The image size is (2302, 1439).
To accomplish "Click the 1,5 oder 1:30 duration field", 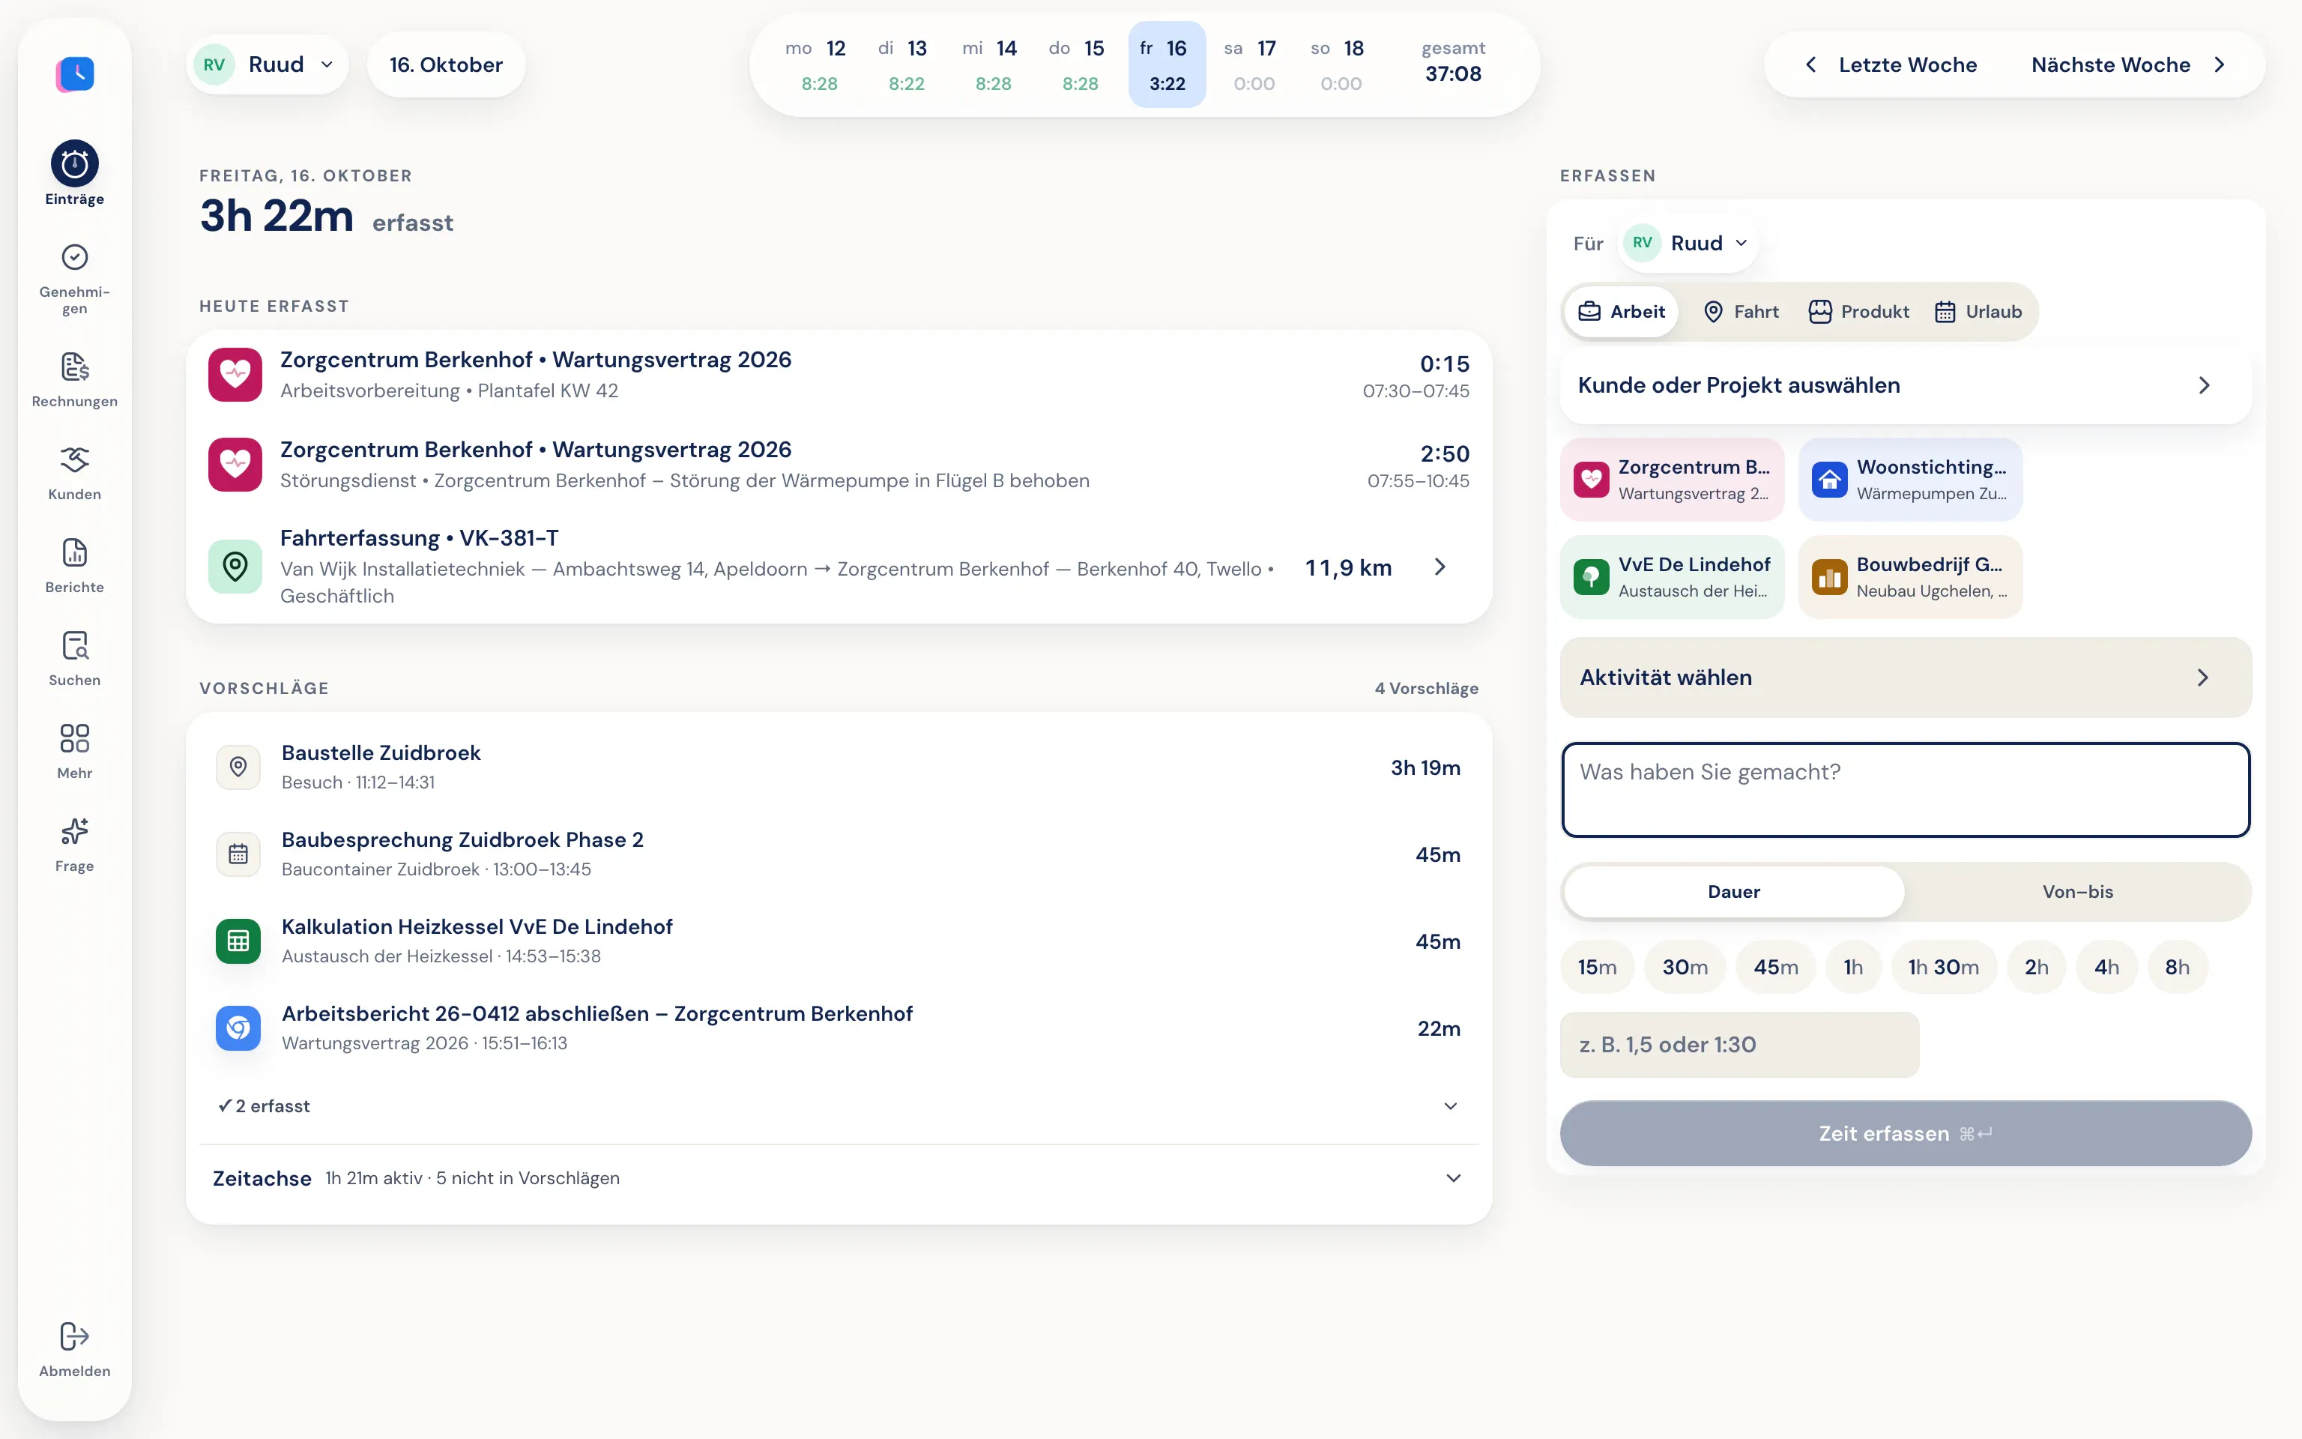I will [1740, 1045].
